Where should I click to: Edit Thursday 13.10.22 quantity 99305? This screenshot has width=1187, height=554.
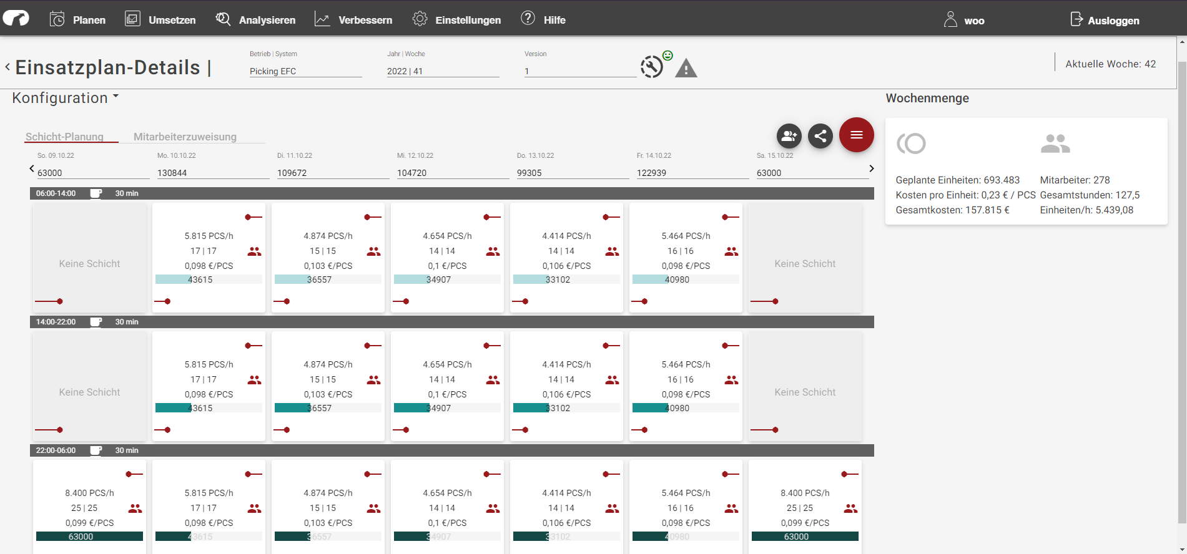pyautogui.click(x=573, y=173)
